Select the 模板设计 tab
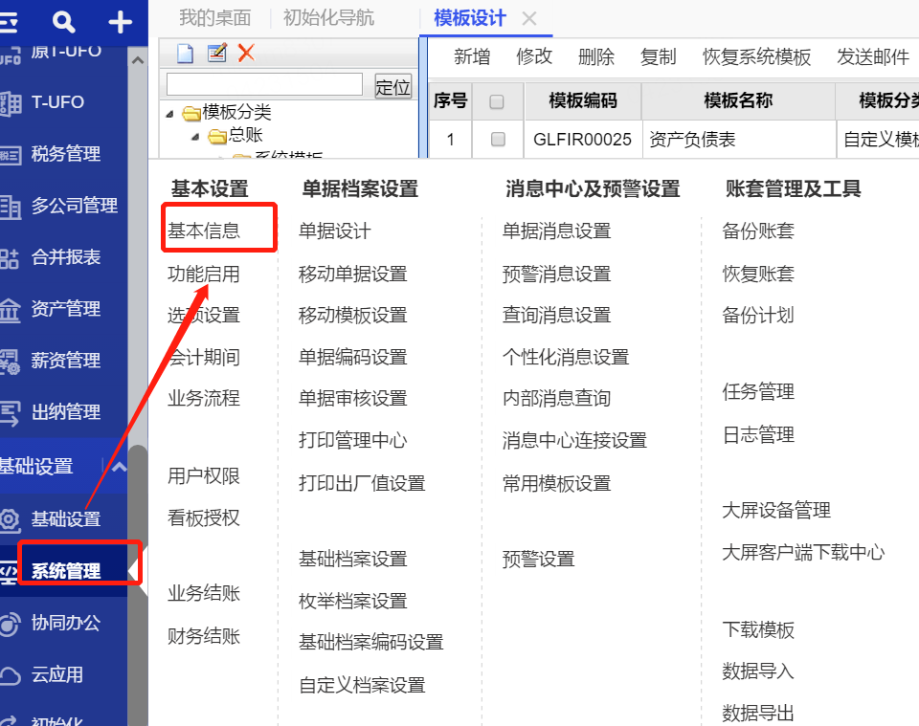This screenshot has height=726, width=919. (470, 18)
